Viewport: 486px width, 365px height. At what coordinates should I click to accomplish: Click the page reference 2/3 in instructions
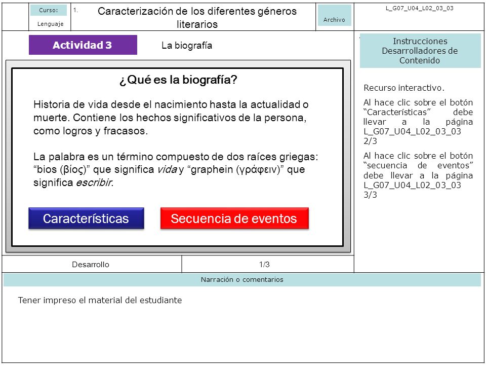[370, 141]
